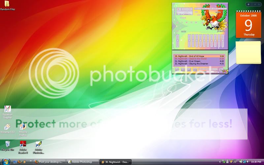The width and height of the screenshot is (264, 165).
Task: Open the Equation Grapher desktop shortcut
Action: tap(7, 112)
